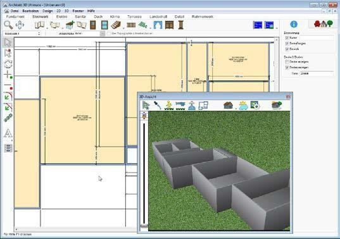Select the arrow with red marker tool
The width and height of the screenshot is (340, 239).
(x=8, y=53)
